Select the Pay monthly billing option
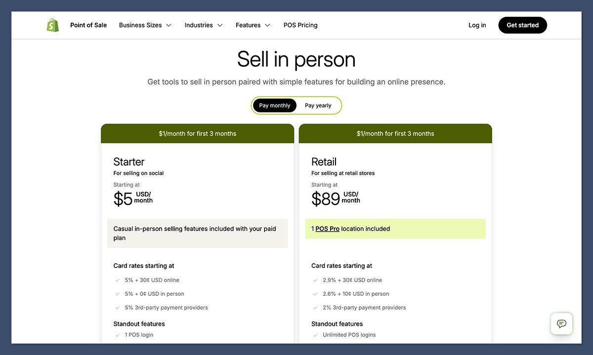The width and height of the screenshot is (593, 355). (275, 106)
